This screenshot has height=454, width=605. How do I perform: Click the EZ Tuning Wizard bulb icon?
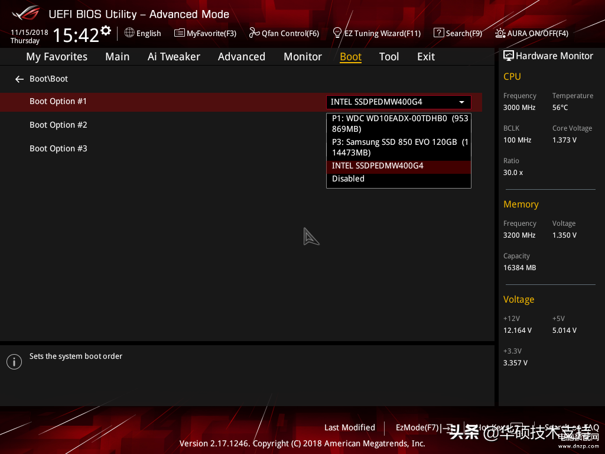(x=337, y=33)
